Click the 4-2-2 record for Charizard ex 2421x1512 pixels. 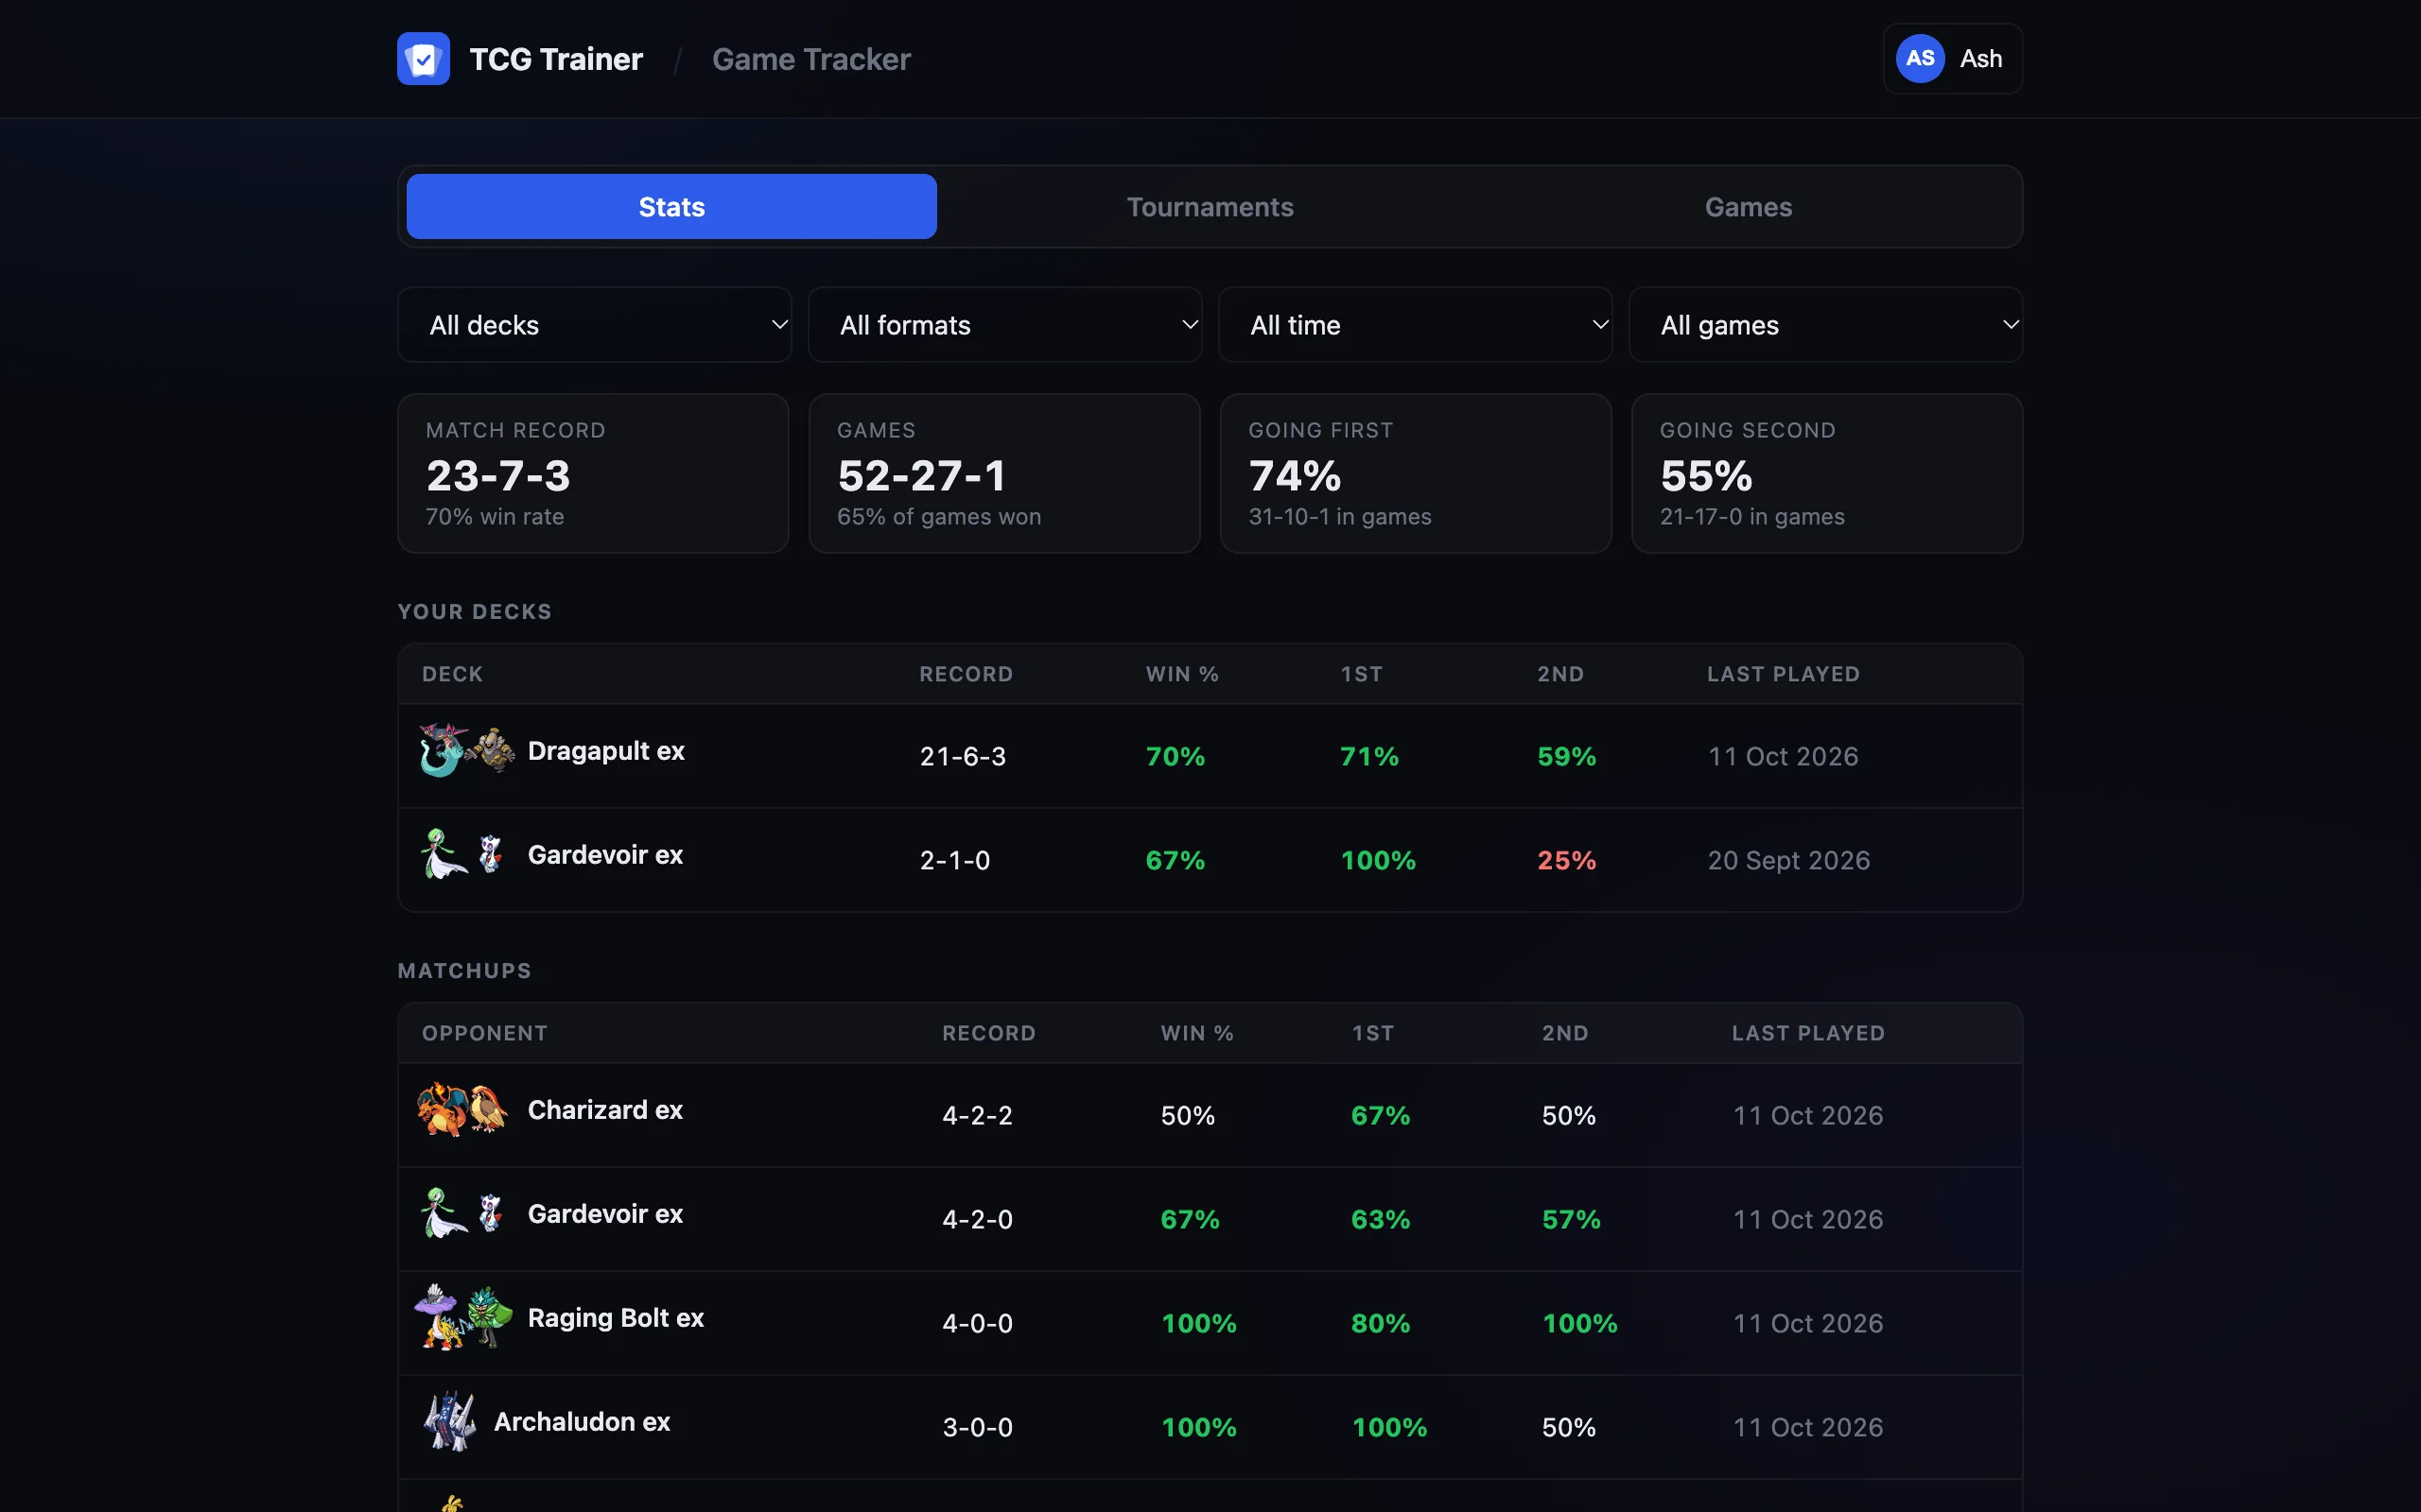coord(978,1116)
